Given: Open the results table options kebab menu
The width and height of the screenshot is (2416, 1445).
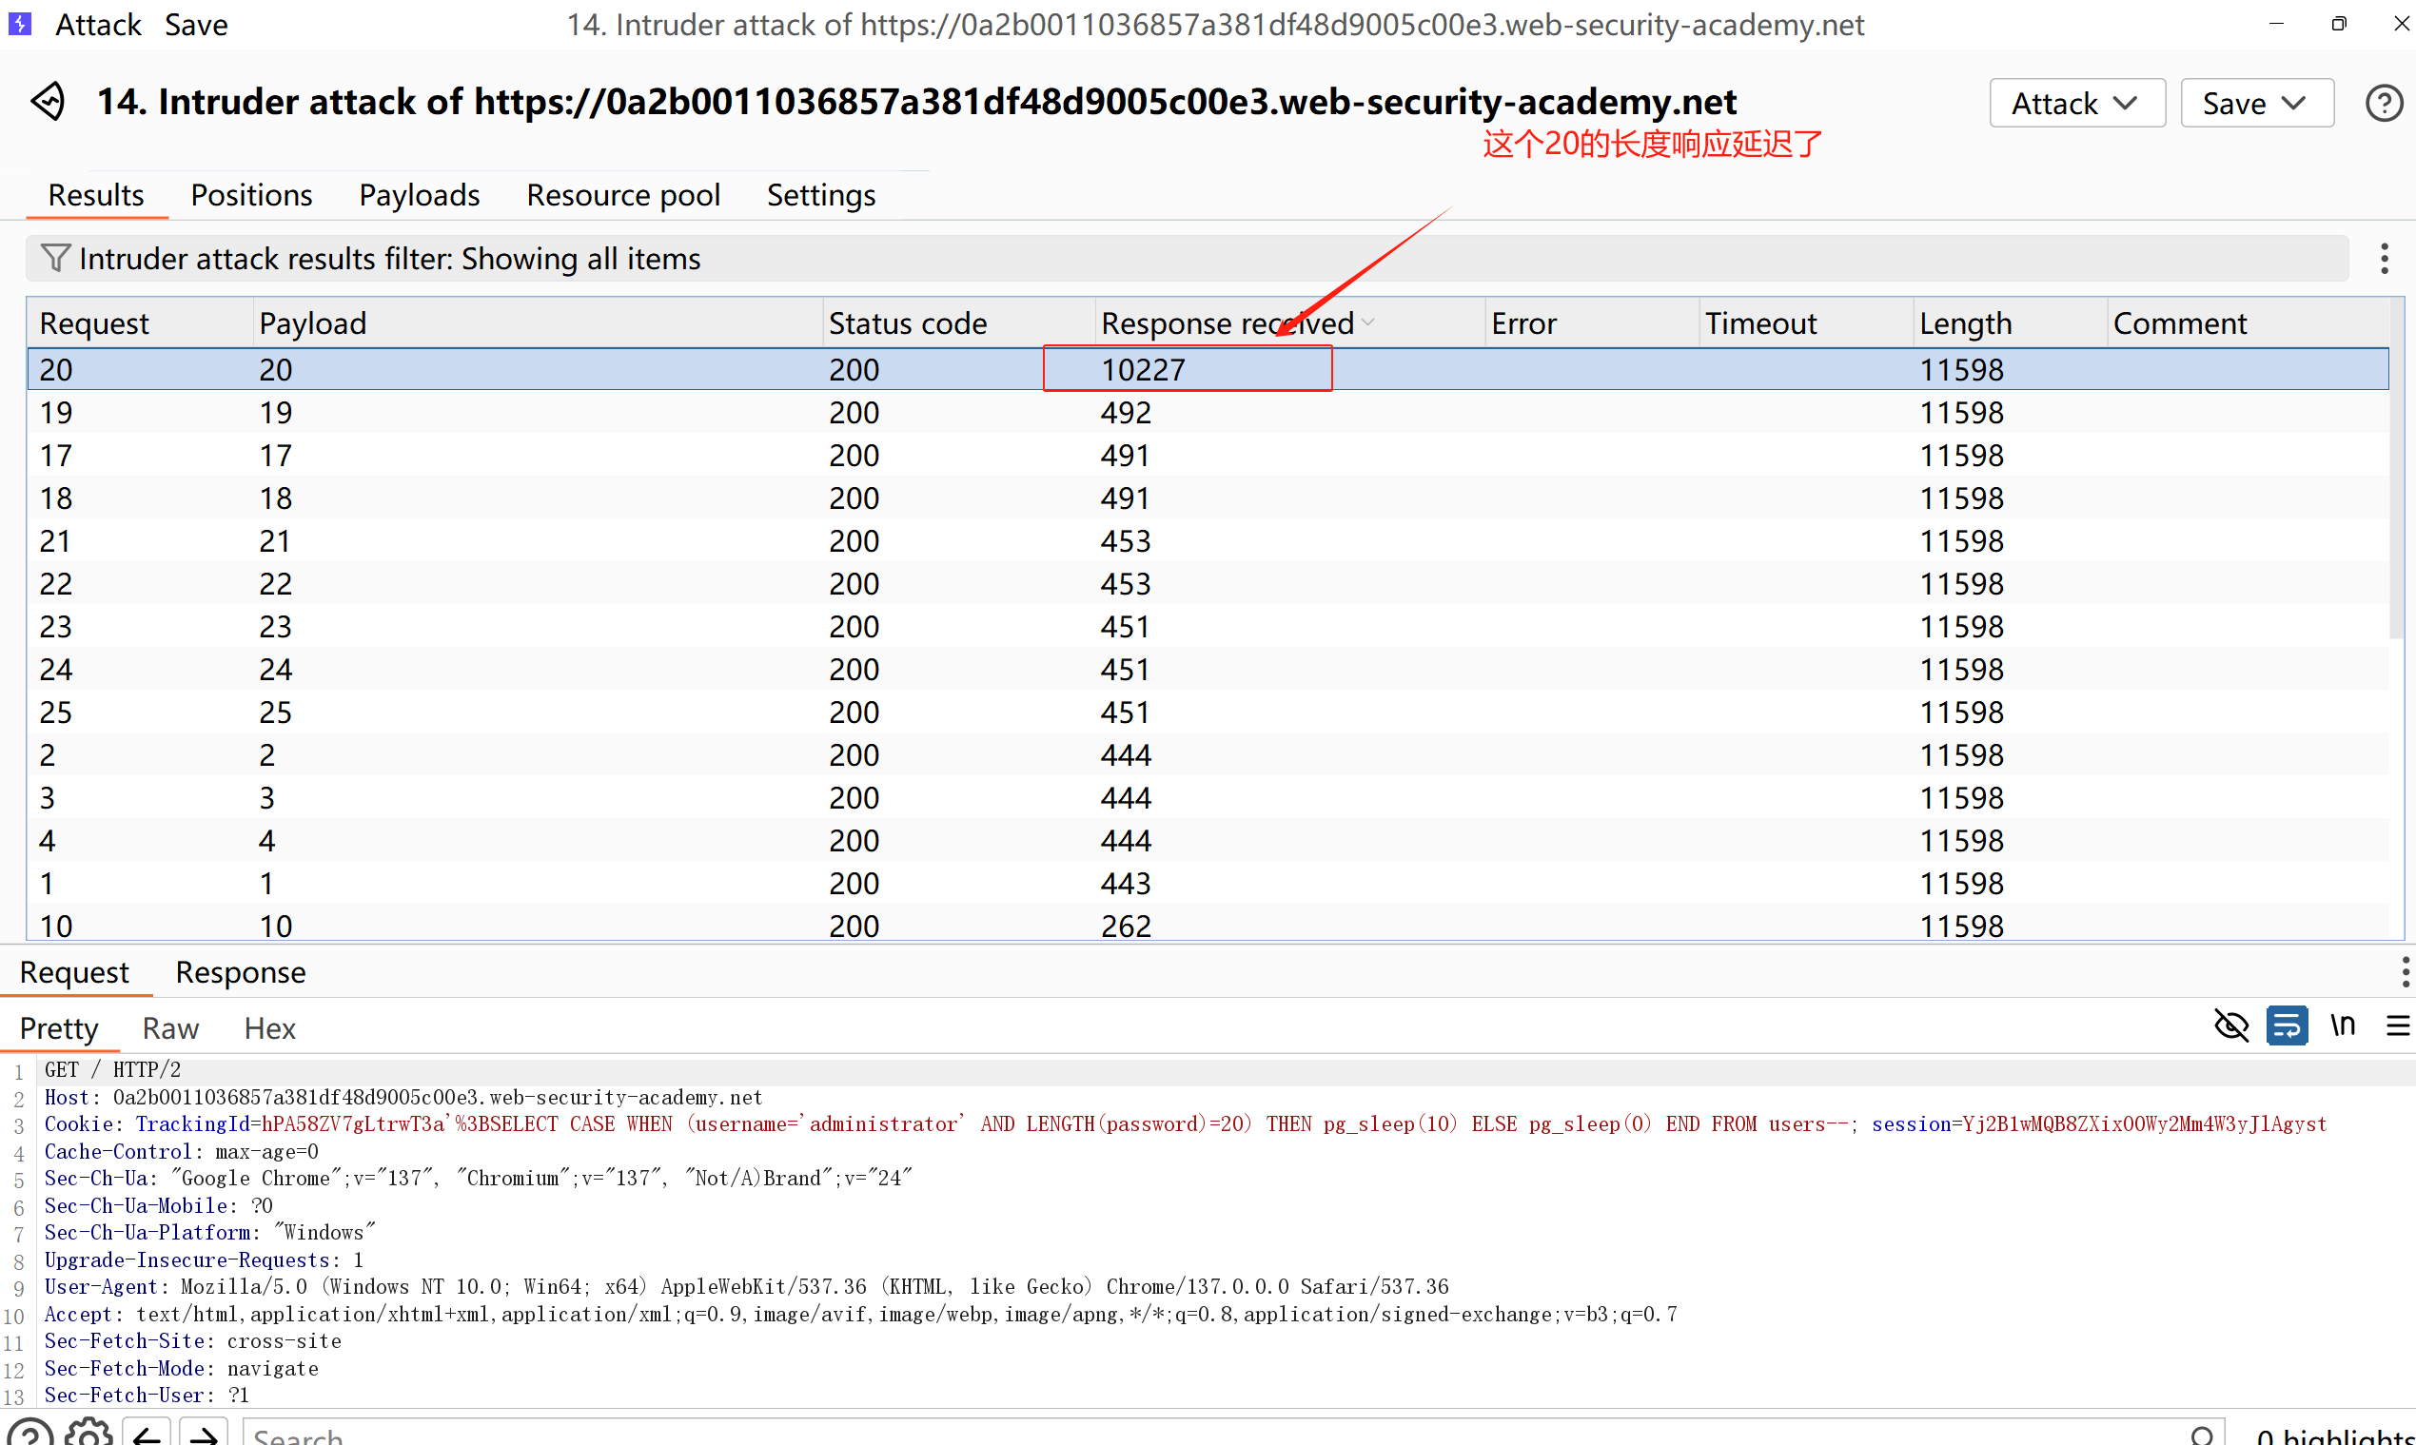Looking at the screenshot, I should [2384, 258].
